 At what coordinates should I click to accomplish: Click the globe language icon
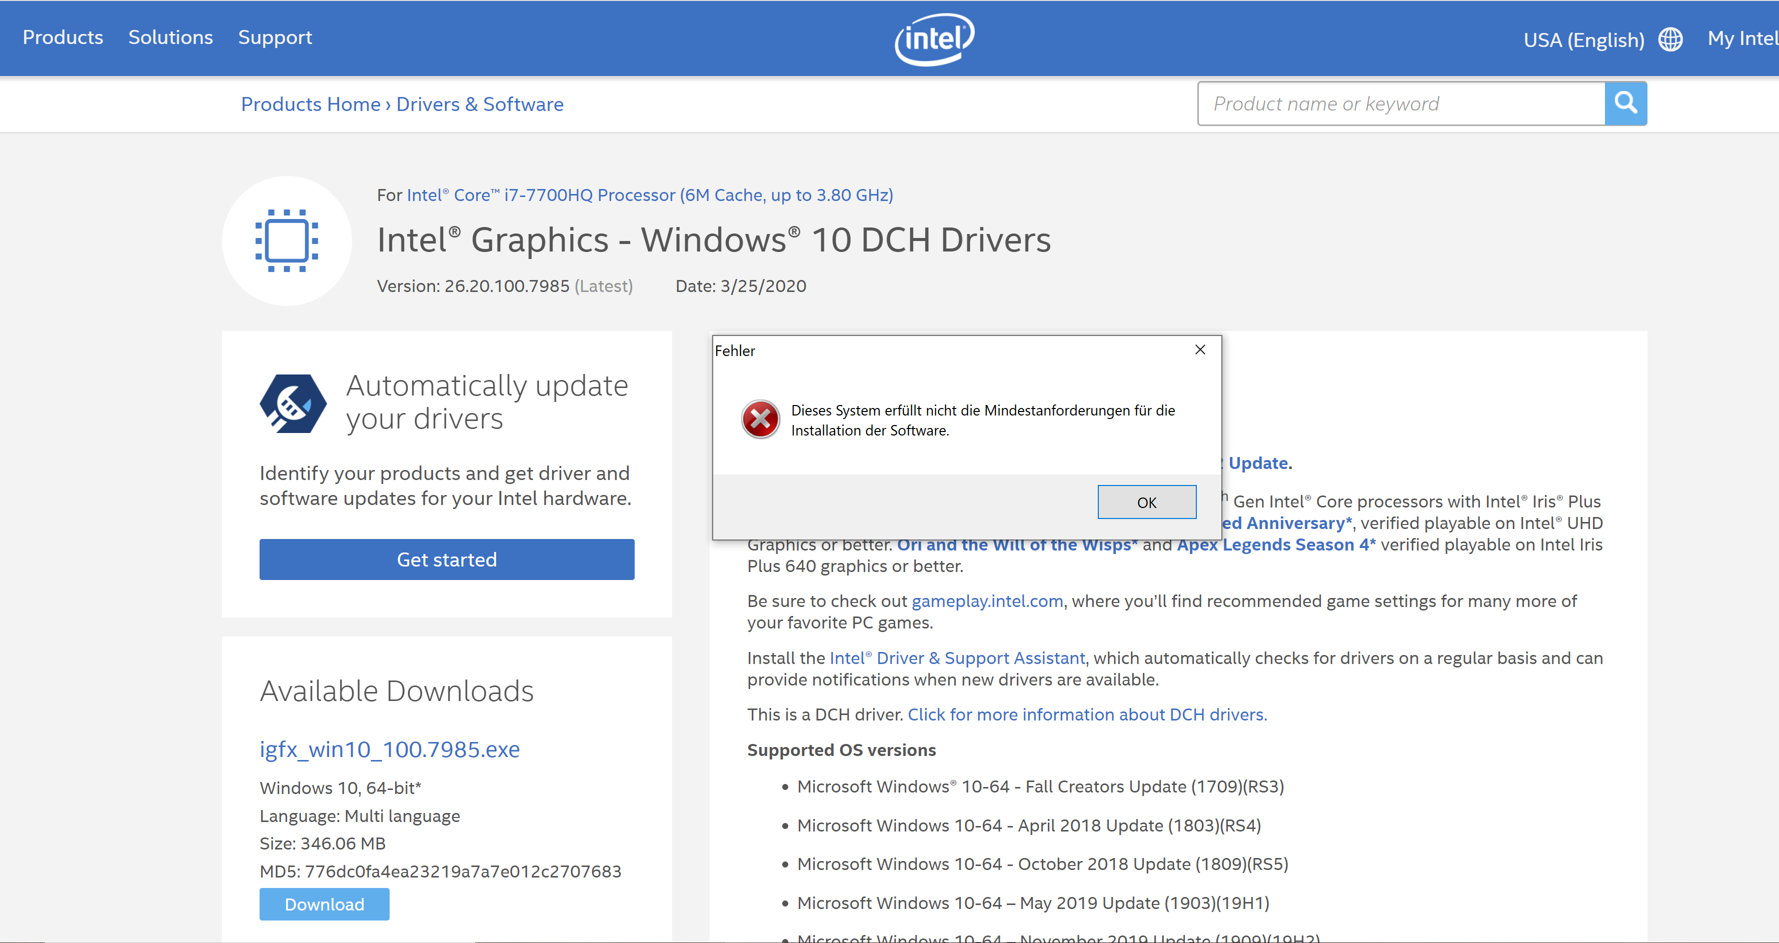pyautogui.click(x=1670, y=39)
